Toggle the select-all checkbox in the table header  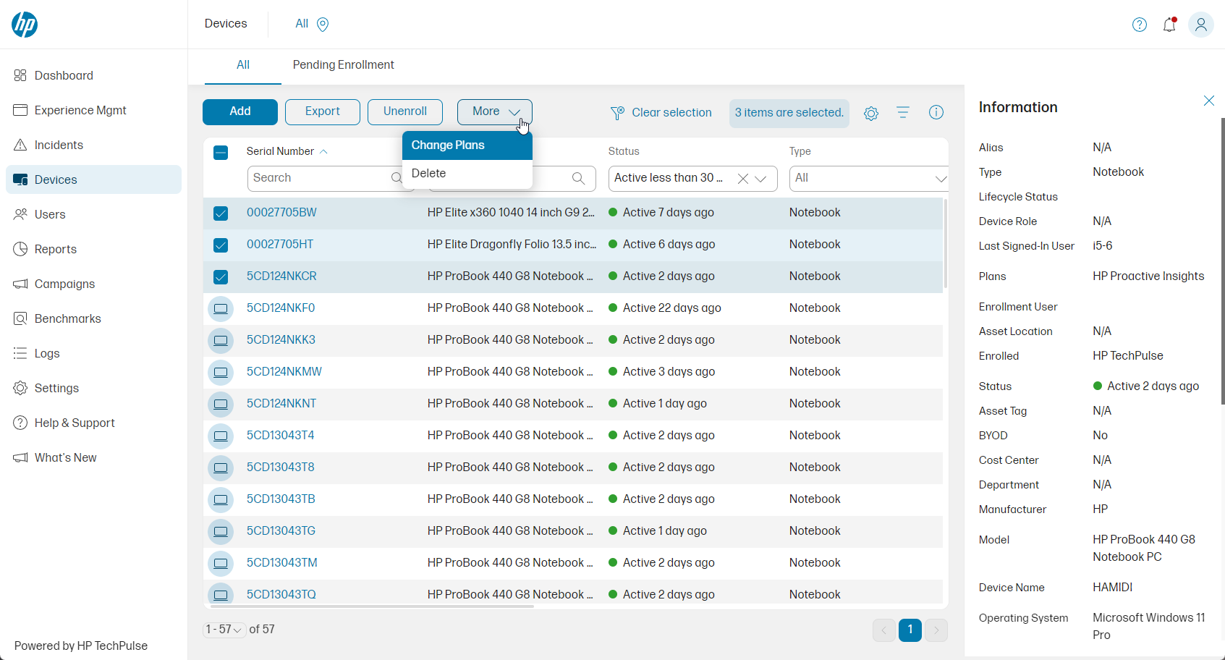point(221,153)
